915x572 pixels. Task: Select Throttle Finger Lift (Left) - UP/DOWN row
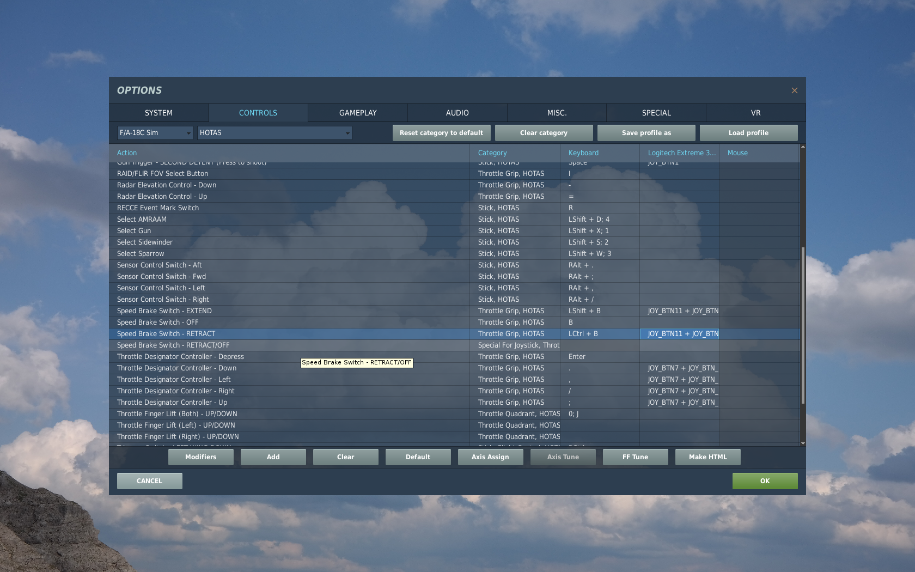454,425
